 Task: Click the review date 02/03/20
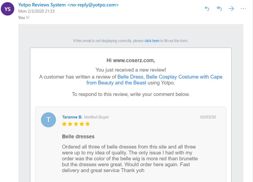(x=208, y=117)
